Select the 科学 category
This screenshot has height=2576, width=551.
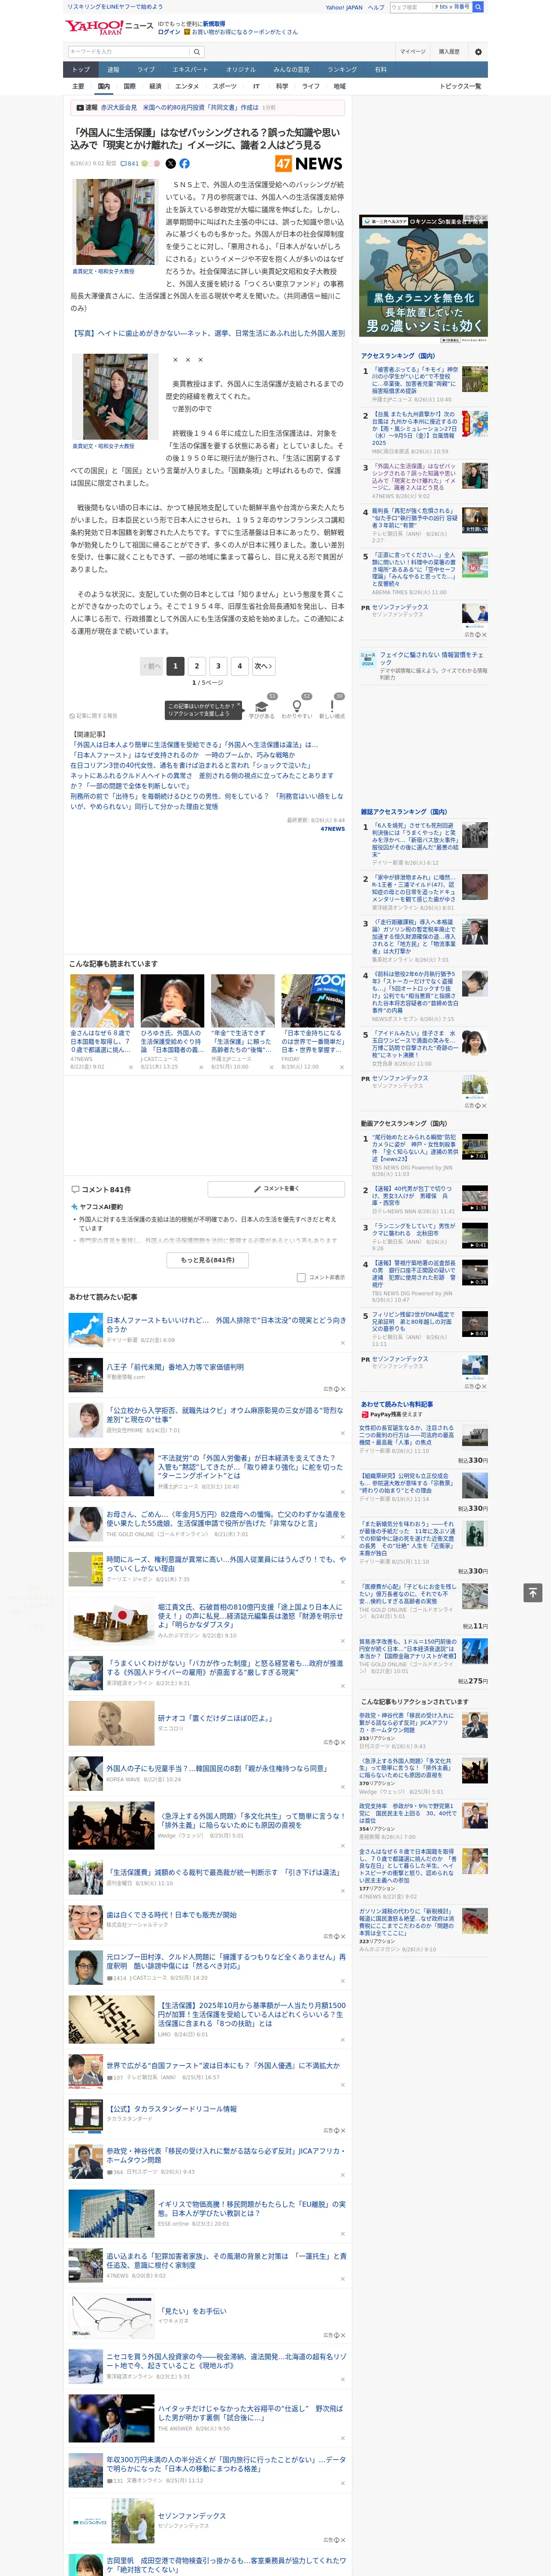tap(282, 86)
